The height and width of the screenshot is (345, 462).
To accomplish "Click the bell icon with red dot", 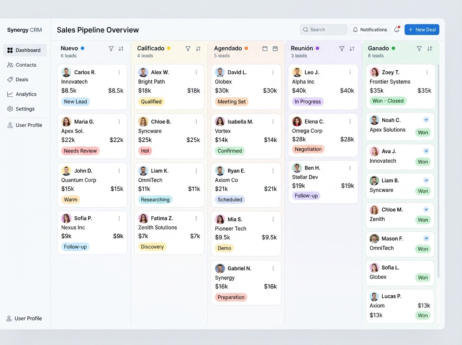I will (x=397, y=30).
